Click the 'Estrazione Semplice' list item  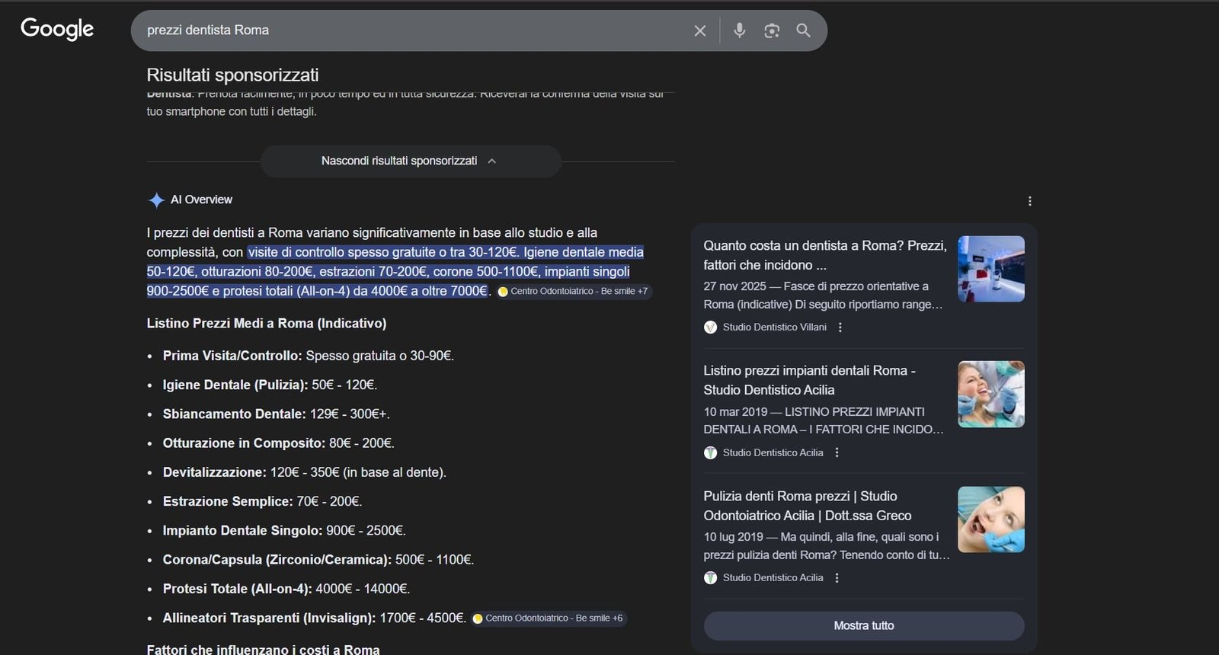pos(262,501)
